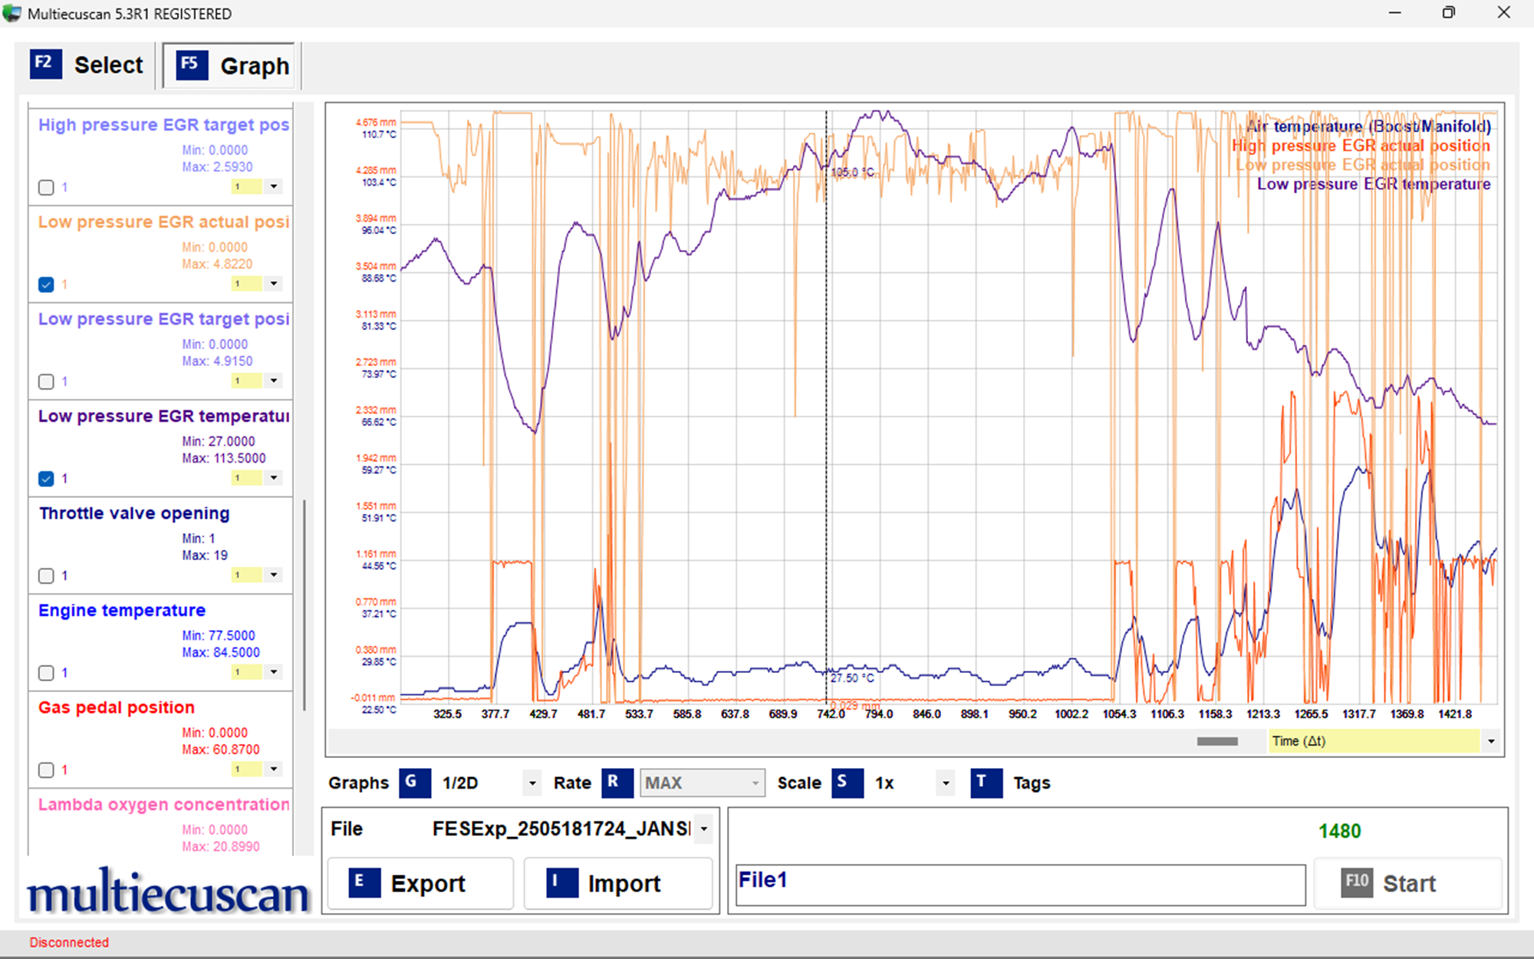Click the Low pressure EGR temperature legend entry

coord(1374,183)
